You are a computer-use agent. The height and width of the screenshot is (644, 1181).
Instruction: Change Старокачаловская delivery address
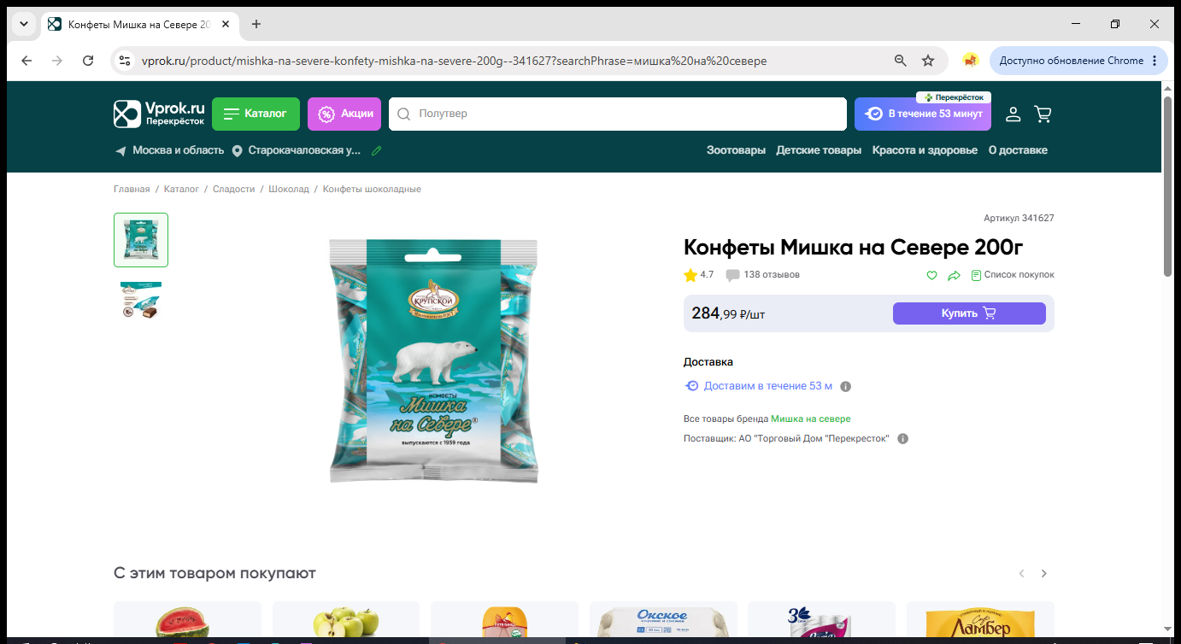point(305,150)
